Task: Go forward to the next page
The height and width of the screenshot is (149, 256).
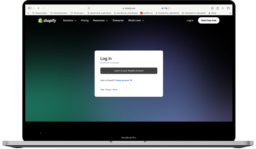Action: click(43, 8)
